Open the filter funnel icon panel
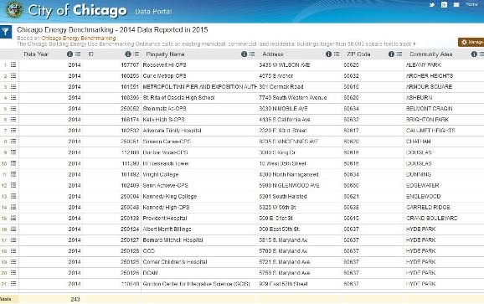The image size is (484, 304). click(x=6, y=32)
